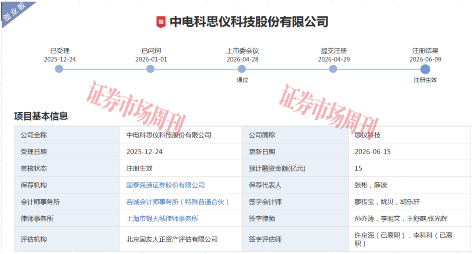Click the lawyers 孙亦涛，李明文，王舒庭,张光辉 cell
Viewport: 474px width, 254px height.
pos(409,218)
